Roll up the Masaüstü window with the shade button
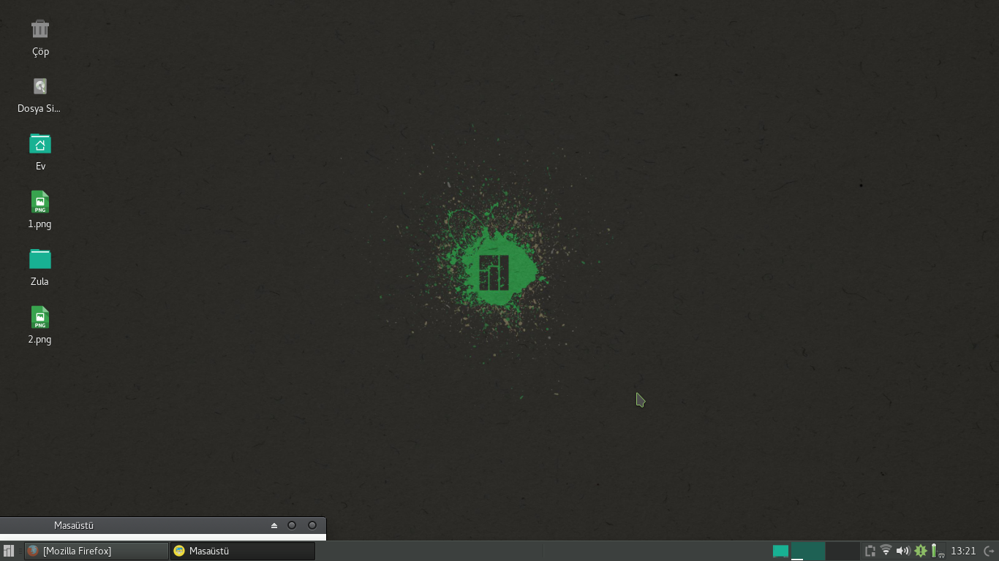999x561 pixels. [x=274, y=525]
